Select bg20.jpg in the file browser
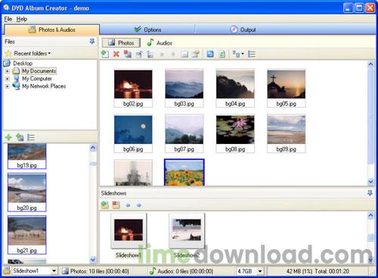 [x=26, y=192]
